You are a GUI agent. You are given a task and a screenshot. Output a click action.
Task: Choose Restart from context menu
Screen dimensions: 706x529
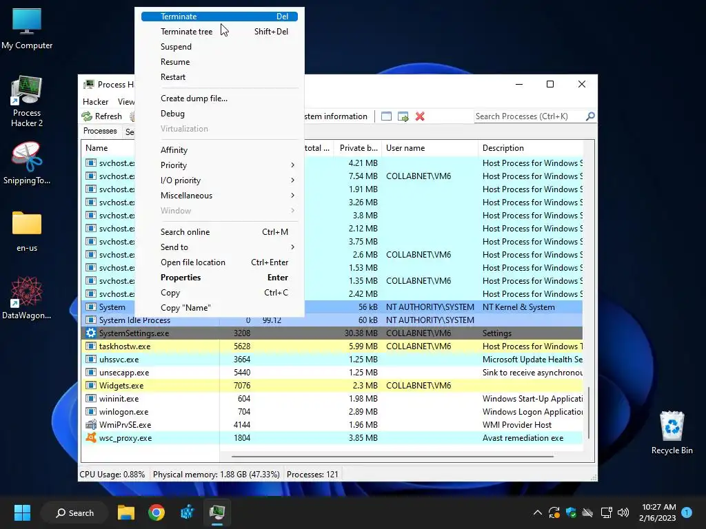coord(219,77)
